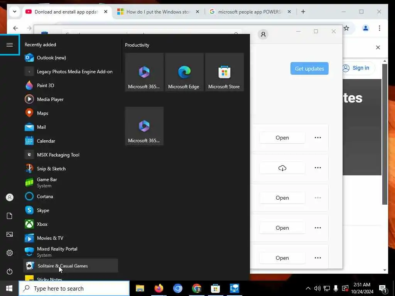395x296 pixels.
Task: Open the first Microsoft 365 tile
Action: click(144, 72)
